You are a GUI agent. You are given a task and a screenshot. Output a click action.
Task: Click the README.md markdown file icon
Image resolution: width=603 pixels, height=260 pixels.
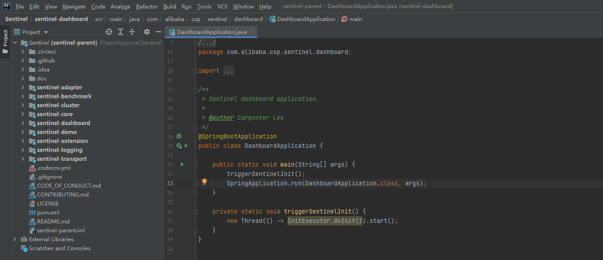click(x=32, y=222)
